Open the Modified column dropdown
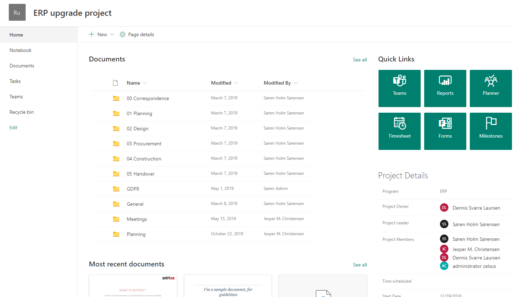 coord(236,83)
